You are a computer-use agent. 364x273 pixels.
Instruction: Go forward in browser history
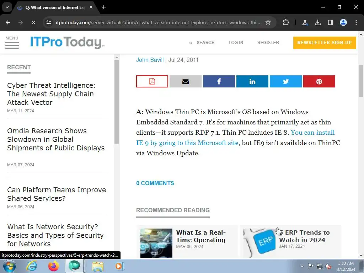point(20,22)
